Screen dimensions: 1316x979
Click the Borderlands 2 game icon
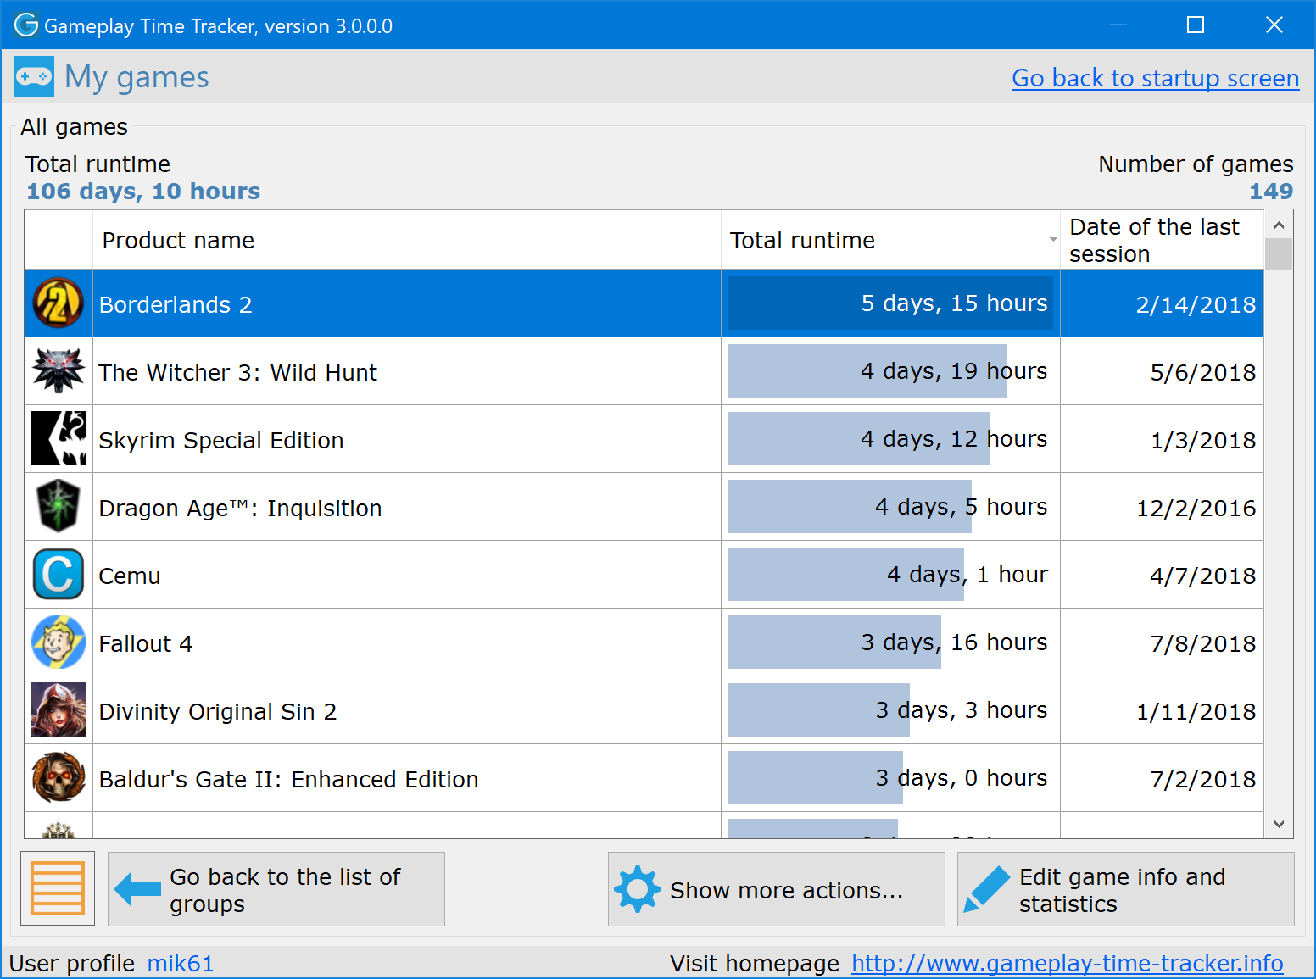click(x=58, y=303)
